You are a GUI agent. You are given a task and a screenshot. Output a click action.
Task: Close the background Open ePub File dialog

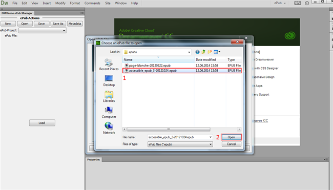tap(246, 38)
